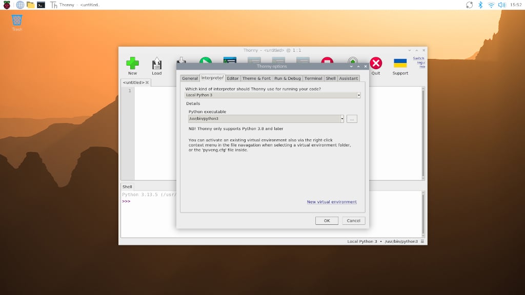This screenshot has width=525, height=295.
Task: Click the Bluetooth tray icon
Action: pyautogui.click(x=480, y=5)
